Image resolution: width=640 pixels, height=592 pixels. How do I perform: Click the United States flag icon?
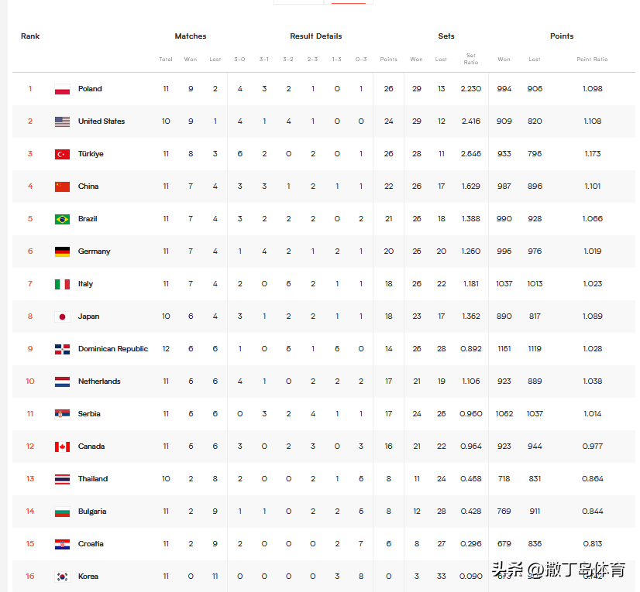(x=62, y=121)
